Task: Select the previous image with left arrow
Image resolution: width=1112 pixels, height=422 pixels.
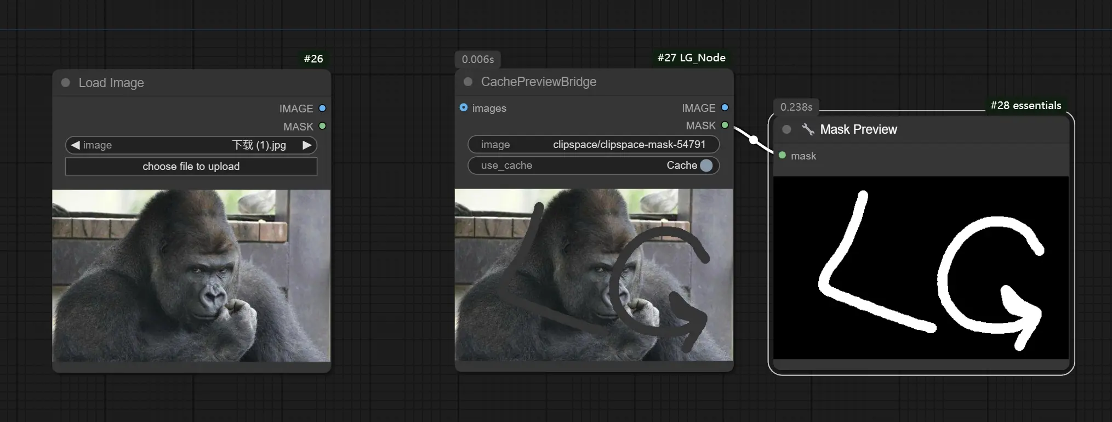Action: [x=76, y=145]
